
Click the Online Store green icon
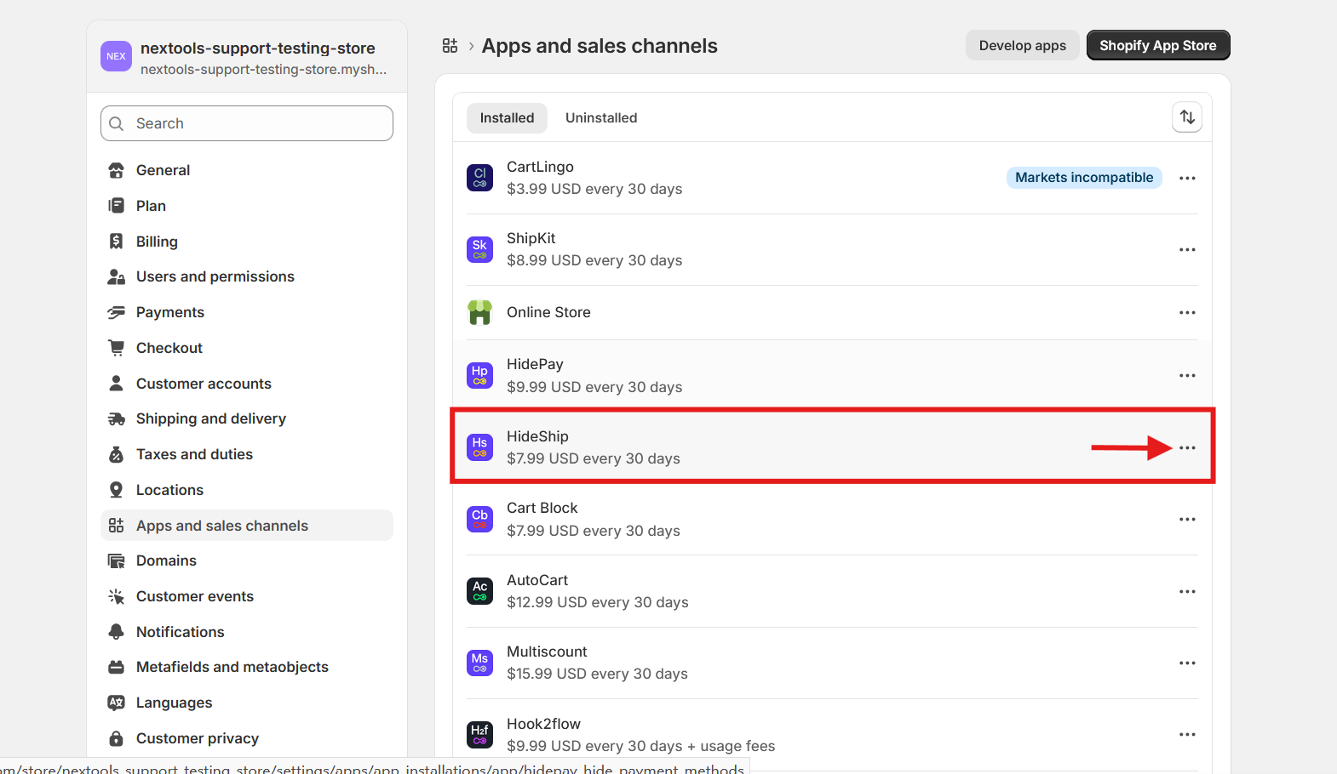[479, 312]
